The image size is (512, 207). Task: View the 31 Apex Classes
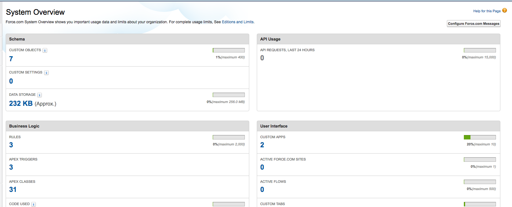[13, 189]
